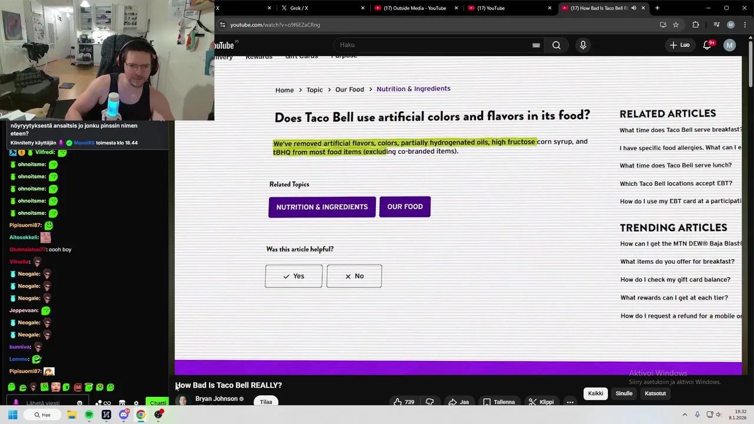The height and width of the screenshot is (424, 754).
Task: Open the on-screen keyboard icon in search box
Action: tap(536, 45)
